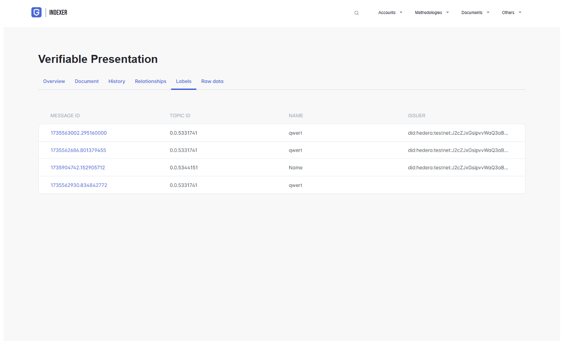
Task: Open message ID 1735562686.801379455 link
Action: 78,150
